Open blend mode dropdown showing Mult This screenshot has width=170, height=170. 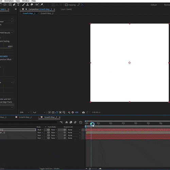[40, 130]
